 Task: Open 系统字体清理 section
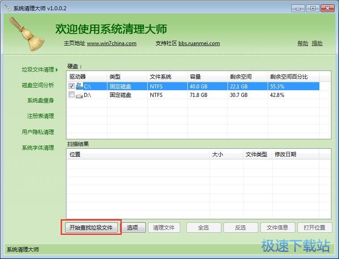point(38,148)
